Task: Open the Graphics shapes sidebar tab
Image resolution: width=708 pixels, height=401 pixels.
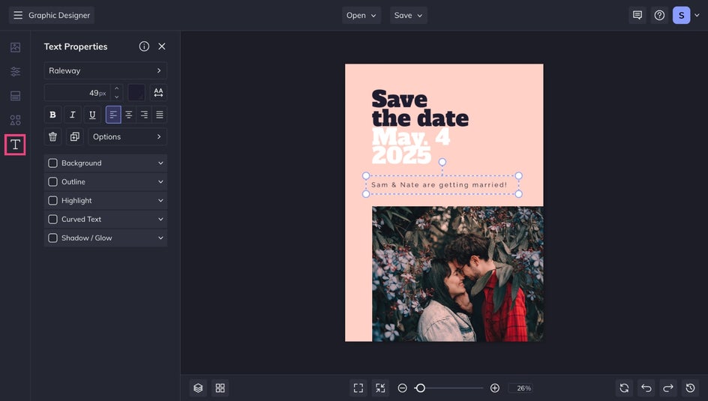Action: [x=15, y=120]
